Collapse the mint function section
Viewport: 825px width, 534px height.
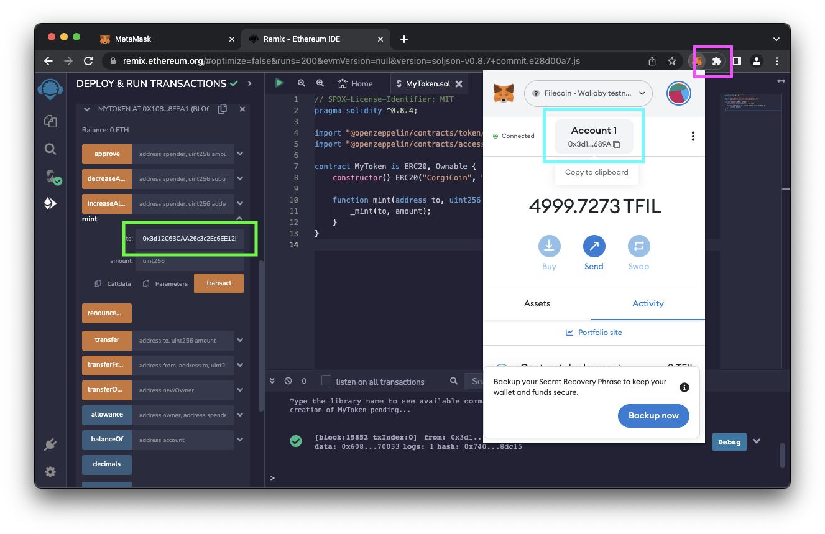pos(240,219)
